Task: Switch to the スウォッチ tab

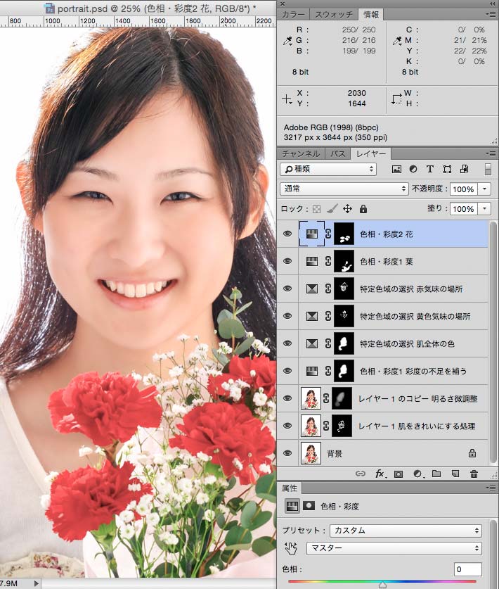Action: click(335, 14)
